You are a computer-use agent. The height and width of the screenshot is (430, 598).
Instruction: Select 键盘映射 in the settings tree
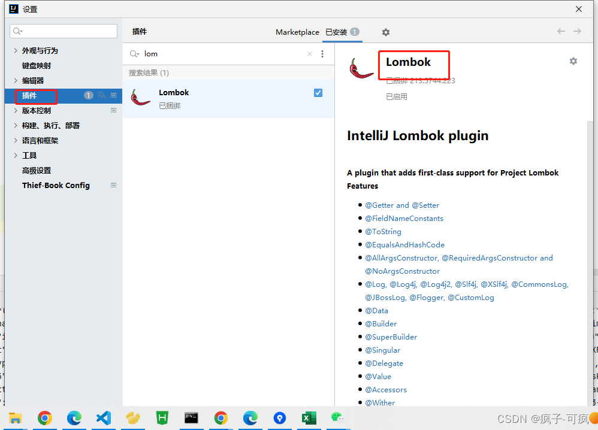[x=37, y=65]
